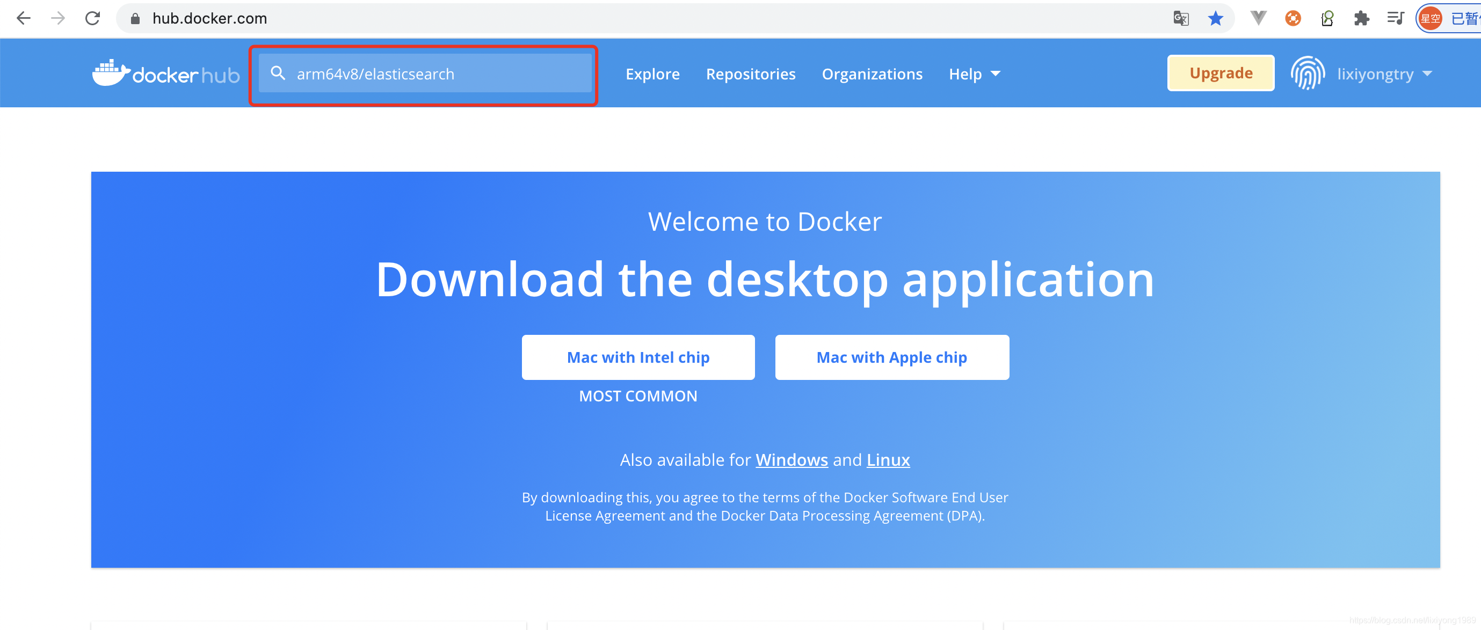Screen dimensions: 1481x630
Task: Click the Upgrade button
Action: [1219, 74]
